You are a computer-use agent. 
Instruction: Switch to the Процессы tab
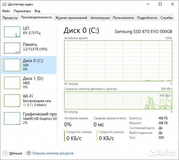[10, 18]
